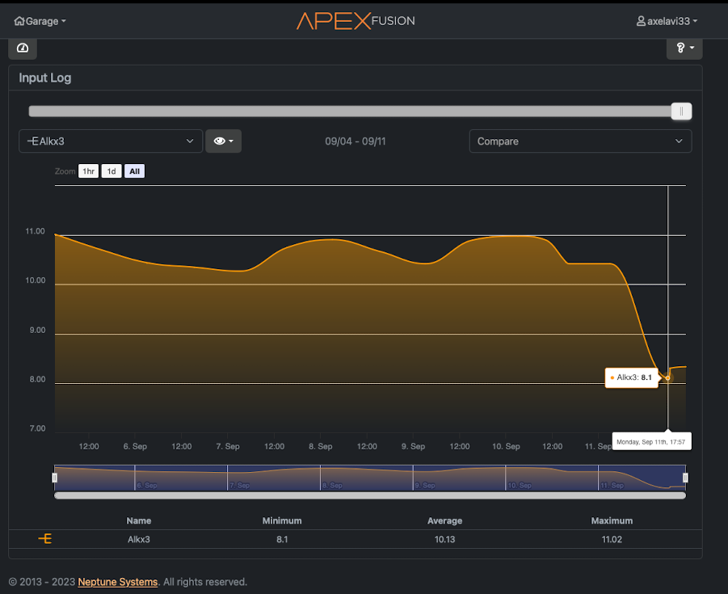This screenshot has width=728, height=594.
Task: Click the date range slider handle
Action: pos(681,112)
